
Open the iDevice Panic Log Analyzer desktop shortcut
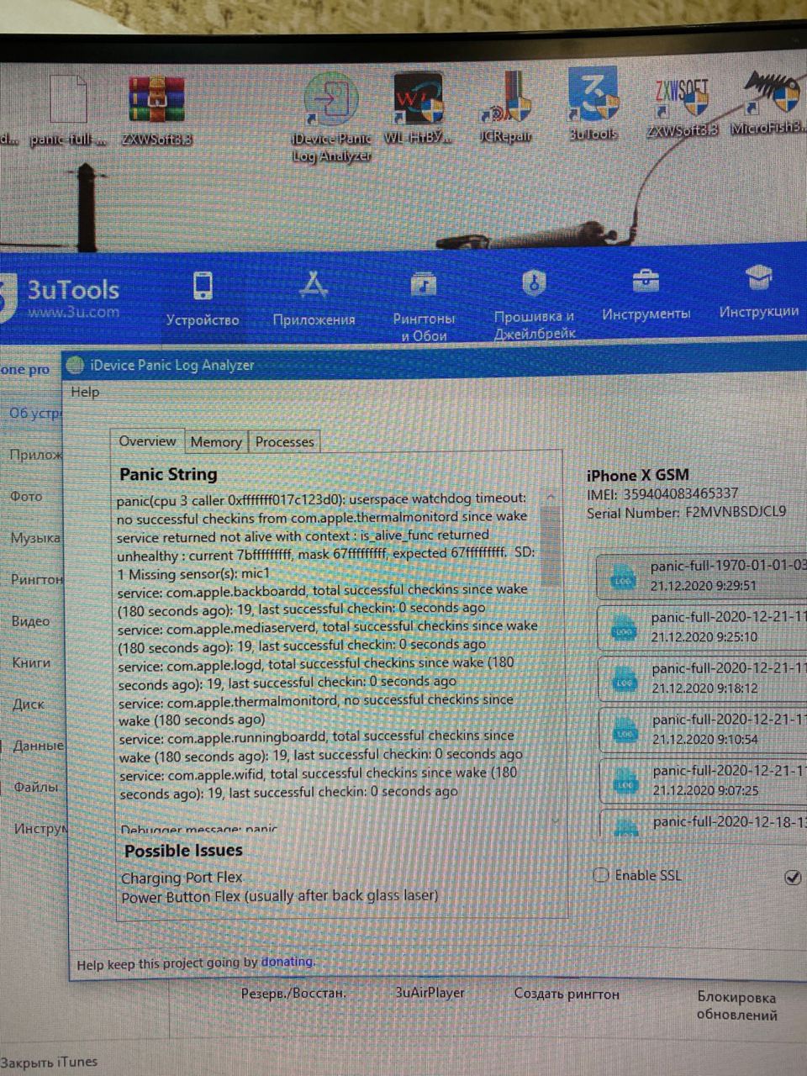tap(331, 116)
